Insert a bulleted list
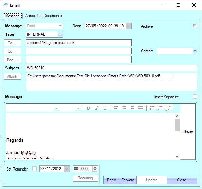This screenshot has height=189, width=202. point(152,108)
